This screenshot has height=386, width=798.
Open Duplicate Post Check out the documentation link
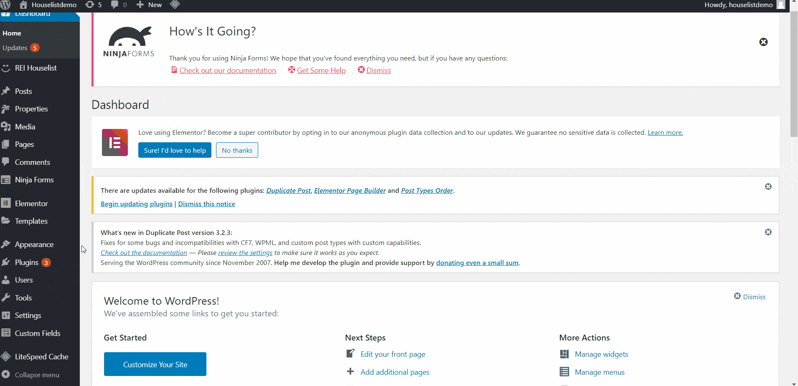click(x=144, y=252)
